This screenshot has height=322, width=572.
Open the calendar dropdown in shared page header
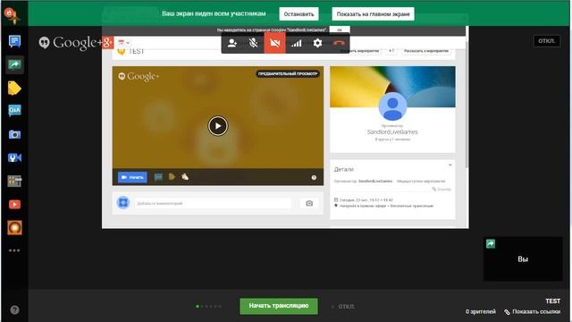124,43
